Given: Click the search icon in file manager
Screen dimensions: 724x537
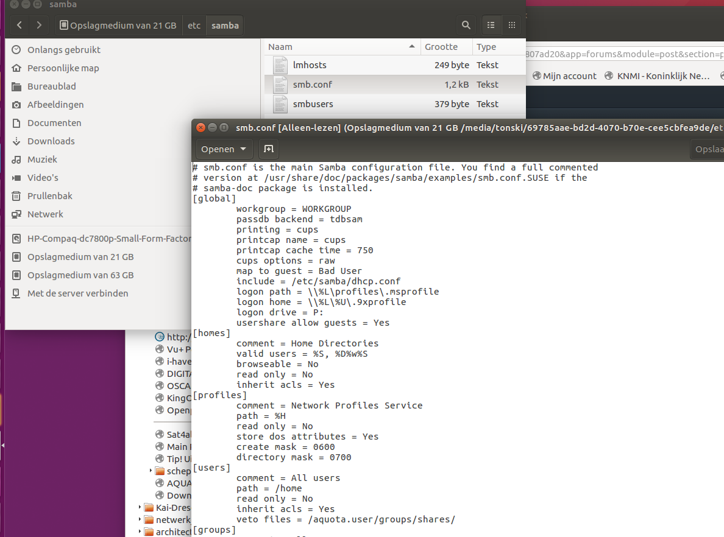Looking at the screenshot, I should (466, 25).
